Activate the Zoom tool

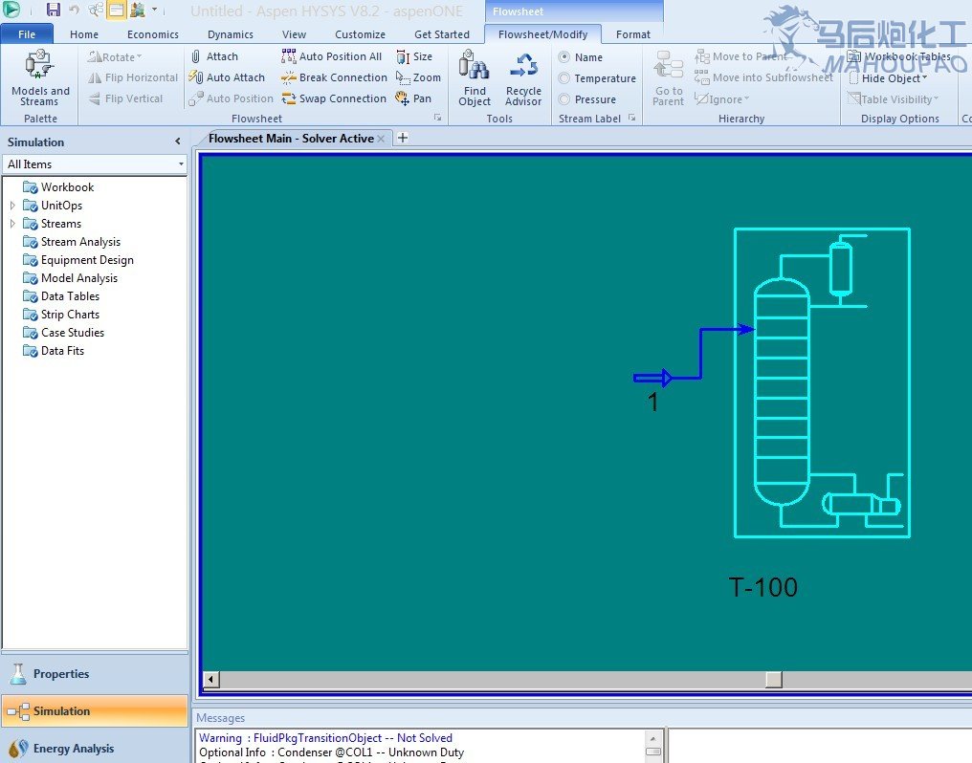coord(418,77)
